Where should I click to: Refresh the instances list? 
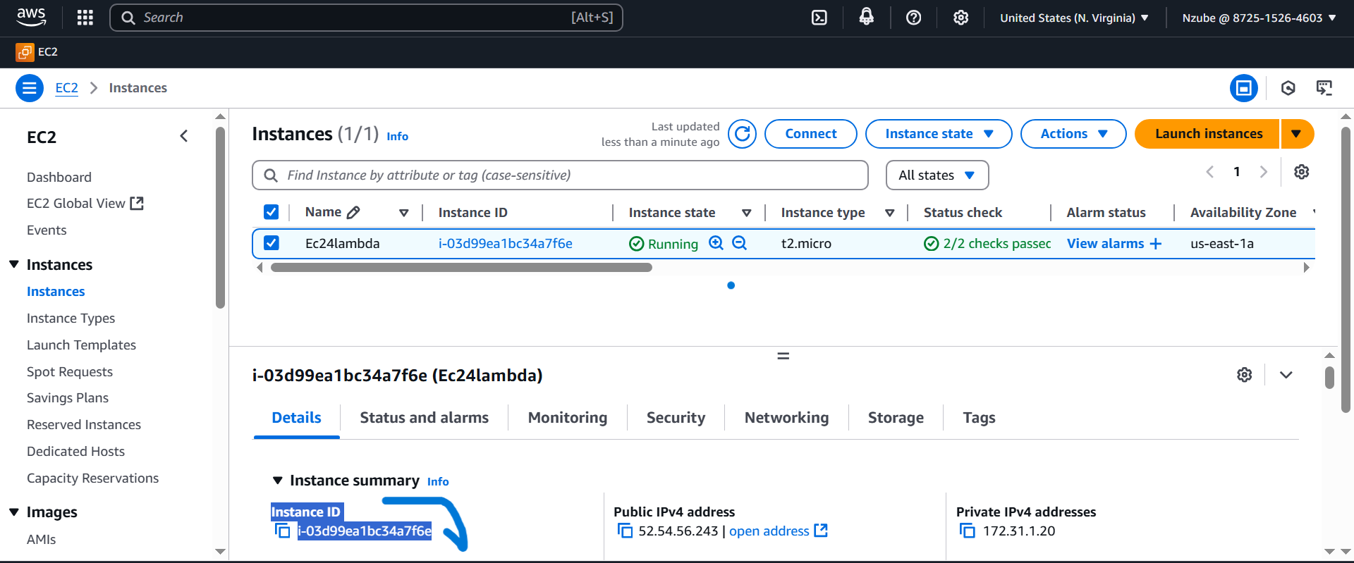(742, 134)
